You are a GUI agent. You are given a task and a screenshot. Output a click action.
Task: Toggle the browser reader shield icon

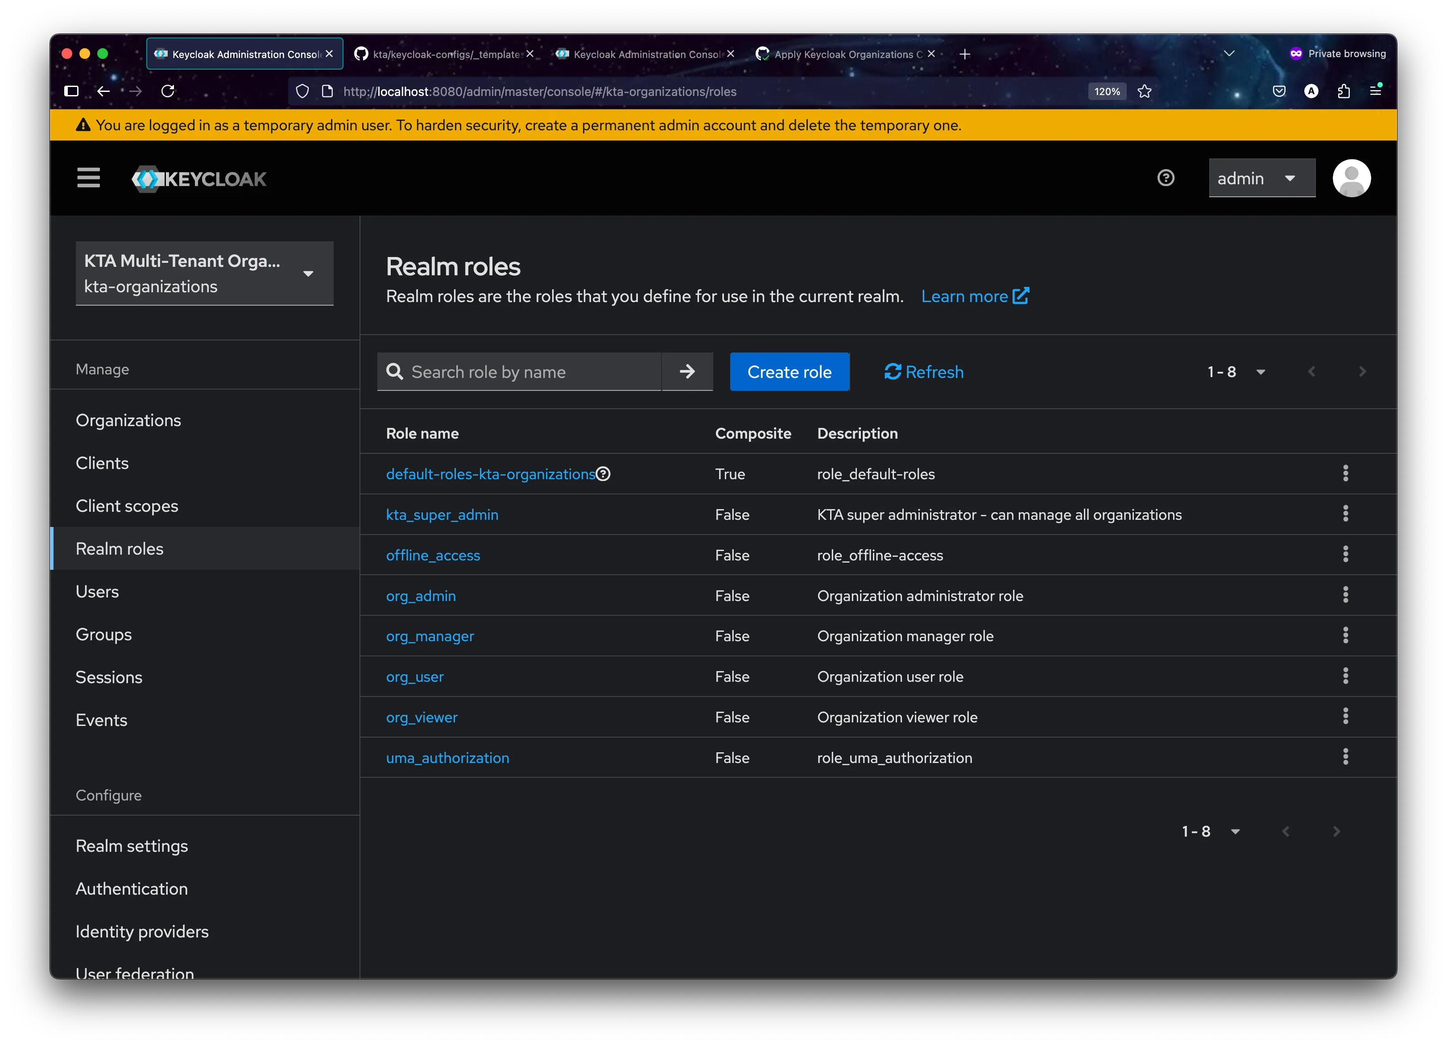pyautogui.click(x=302, y=91)
